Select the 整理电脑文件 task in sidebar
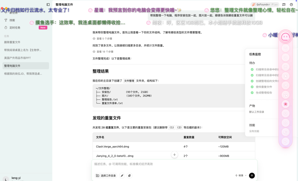 coord(26,66)
